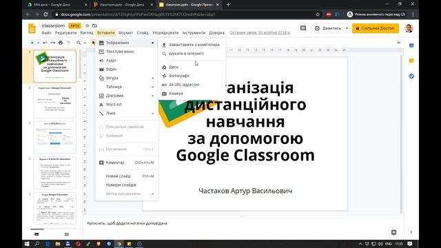441x248 pixels.
Task: Open the Вигляд menu
Action: point(87,33)
